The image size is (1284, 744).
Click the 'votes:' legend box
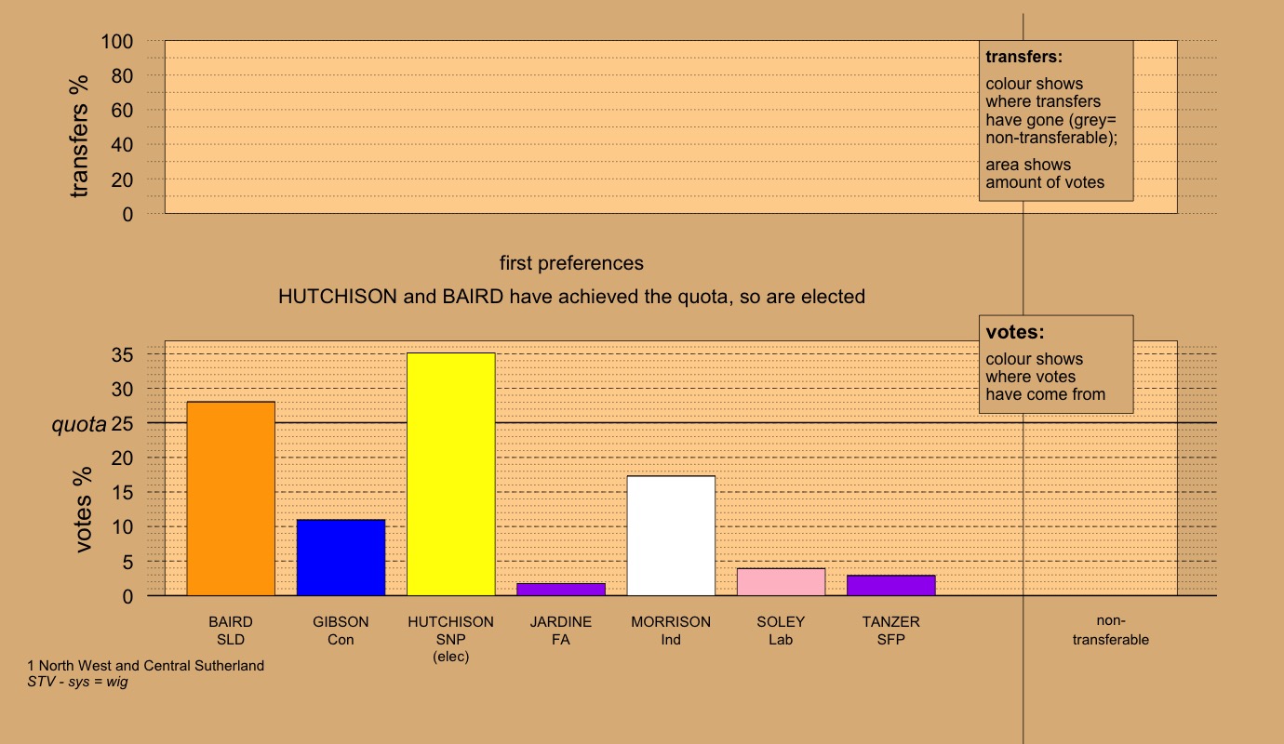tap(1056, 365)
